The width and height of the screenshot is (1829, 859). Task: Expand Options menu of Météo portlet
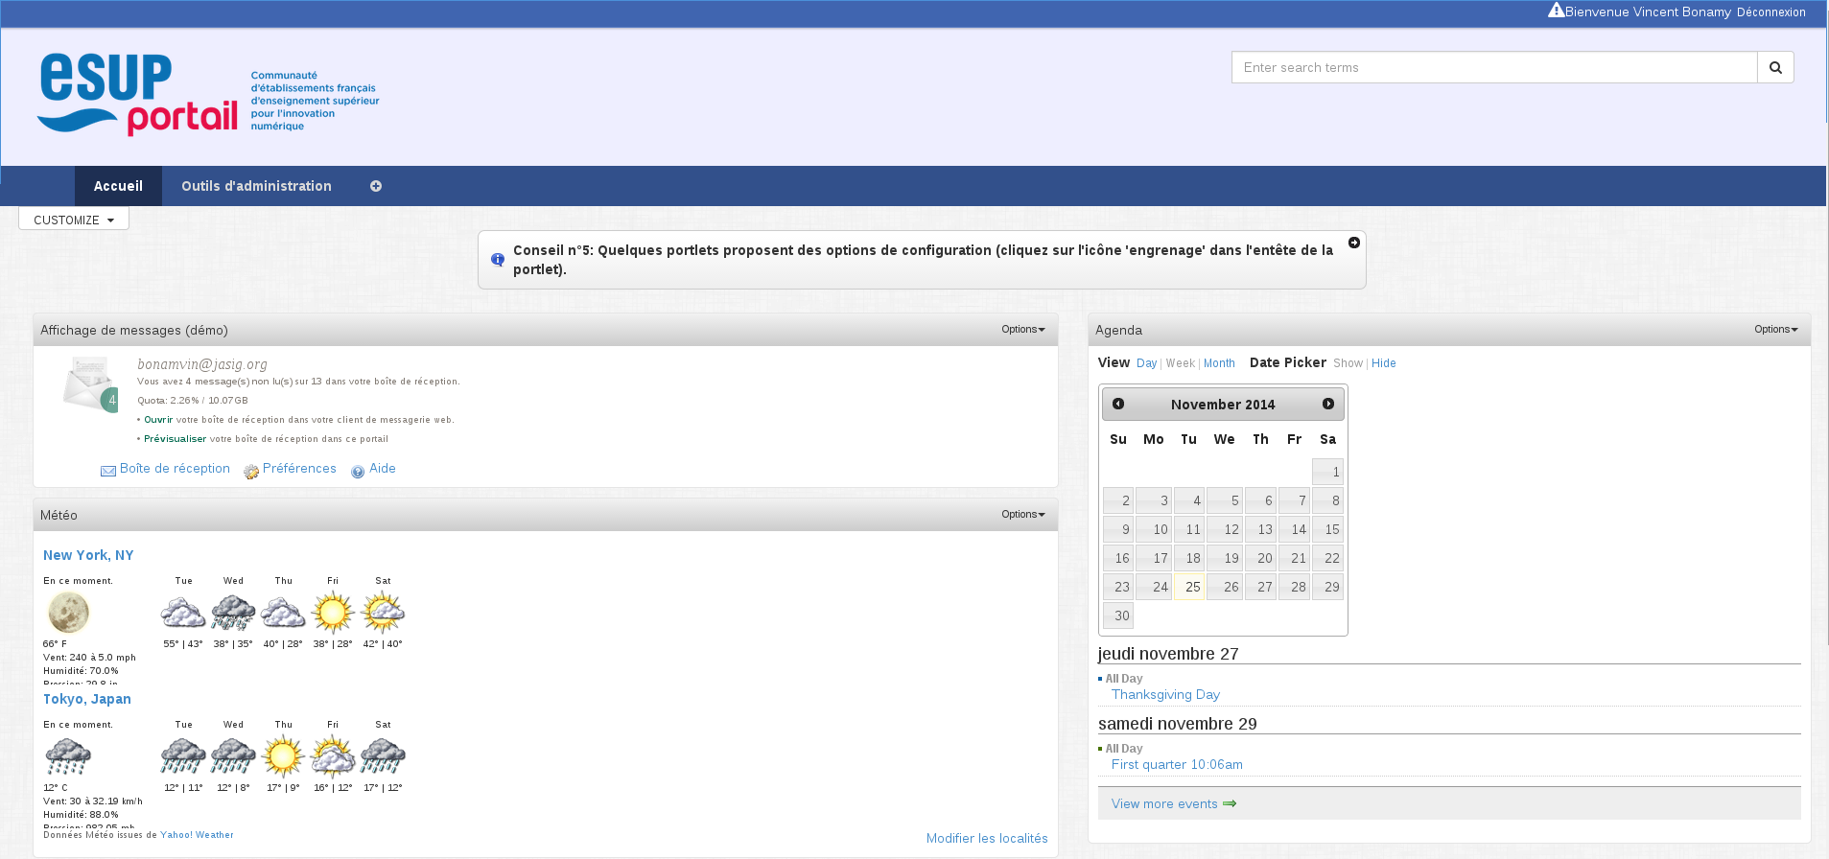click(x=1022, y=514)
